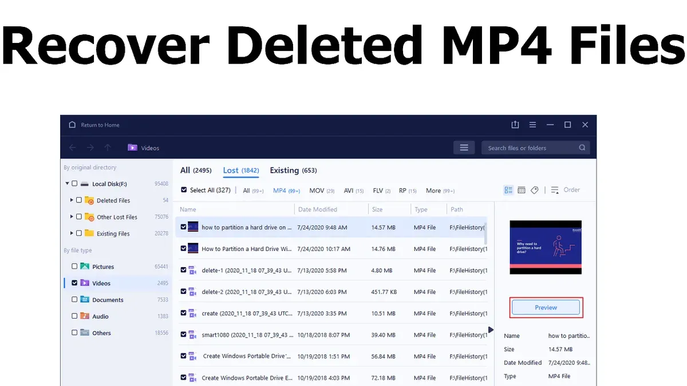Go forward with the right arrow
This screenshot has width=687, height=386.
tap(90, 148)
